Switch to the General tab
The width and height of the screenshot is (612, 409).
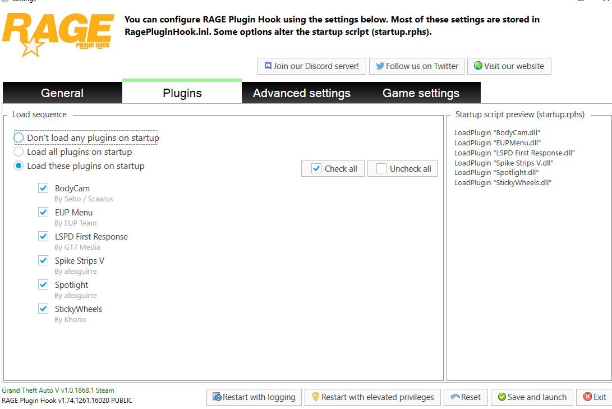pyautogui.click(x=62, y=93)
